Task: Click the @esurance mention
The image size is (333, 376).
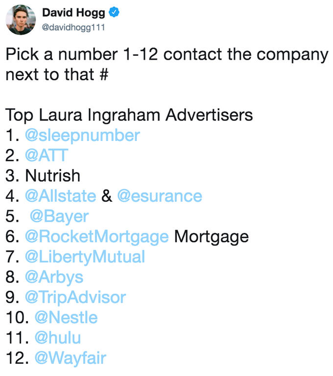Action: coord(160,196)
